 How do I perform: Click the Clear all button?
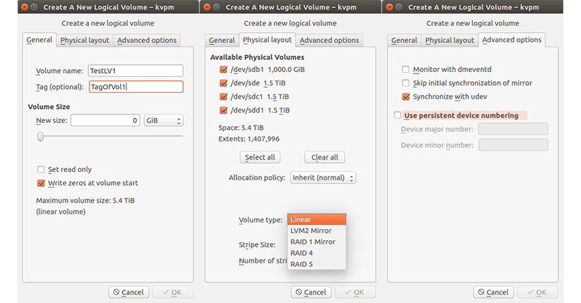(x=325, y=158)
